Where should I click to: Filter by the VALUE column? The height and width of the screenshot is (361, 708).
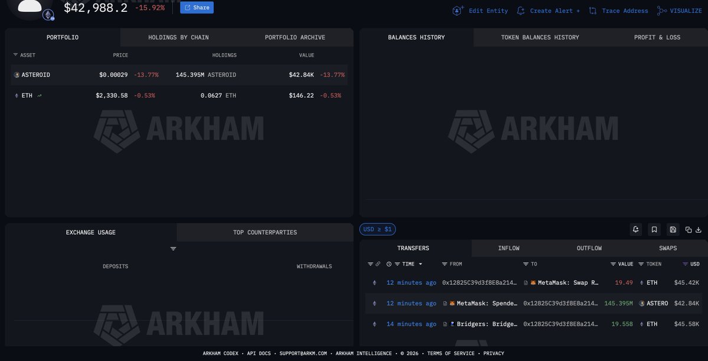[614, 264]
